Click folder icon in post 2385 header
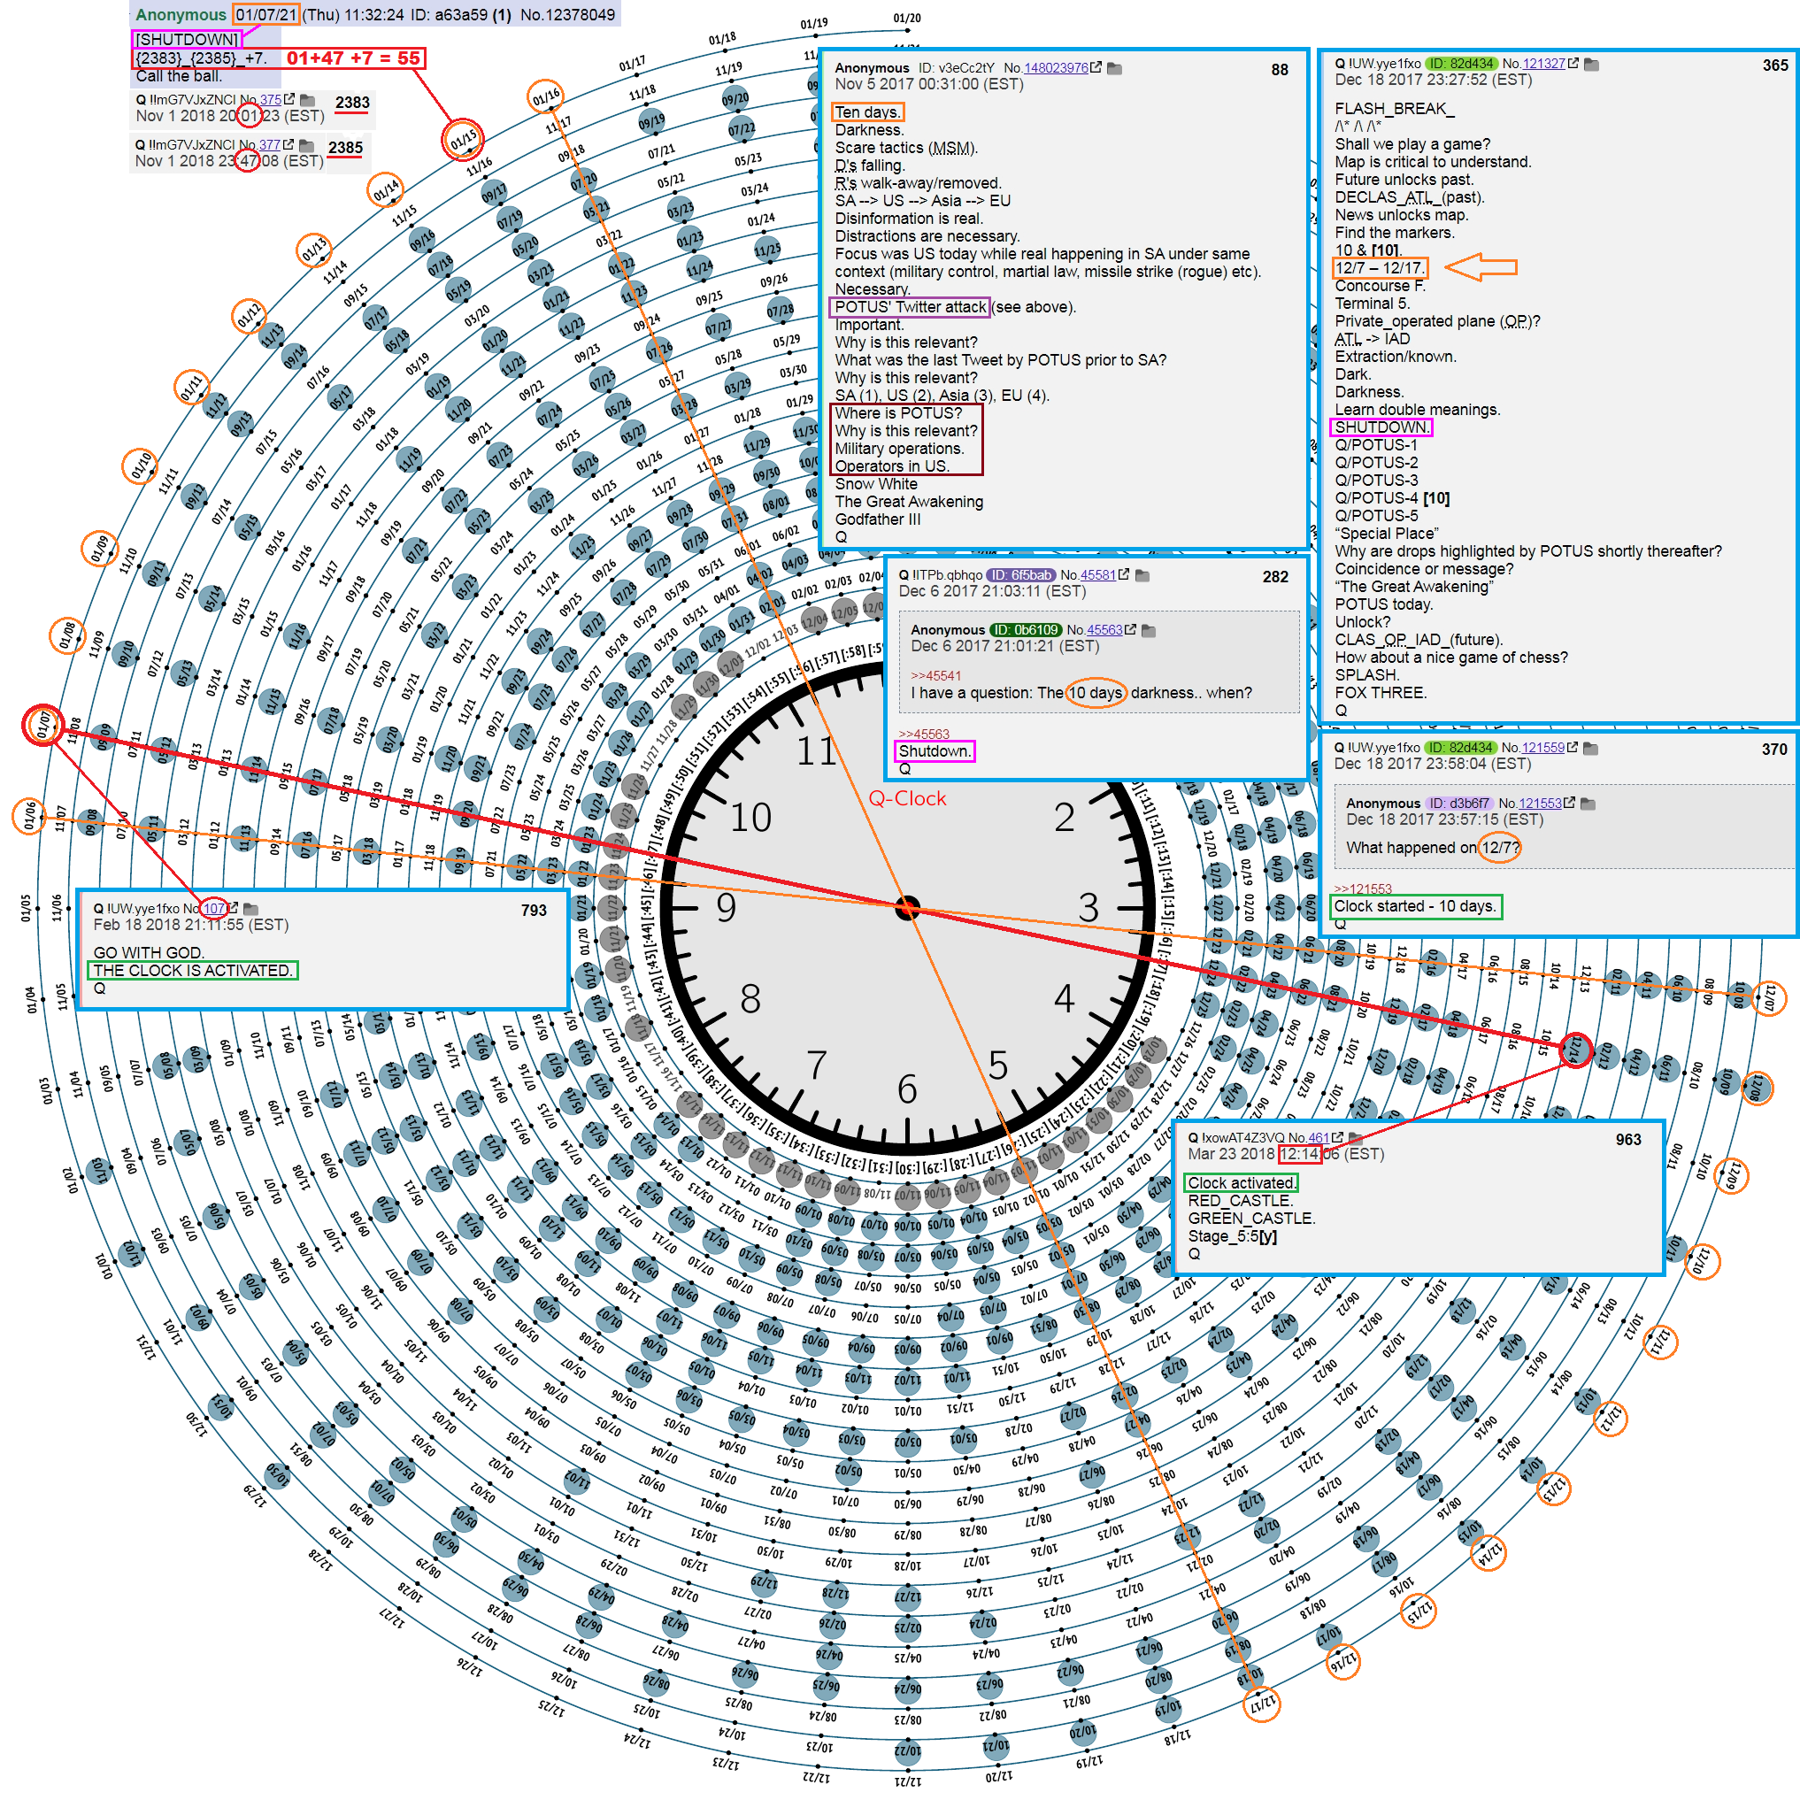This screenshot has height=1800, width=1800. [x=306, y=145]
